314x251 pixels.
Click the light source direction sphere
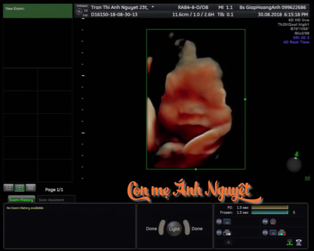pos(294,165)
